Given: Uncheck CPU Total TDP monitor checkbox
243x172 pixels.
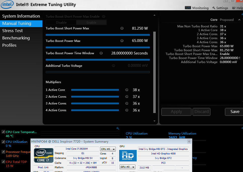Looking at the screenshot, I should [x=4, y=162].
